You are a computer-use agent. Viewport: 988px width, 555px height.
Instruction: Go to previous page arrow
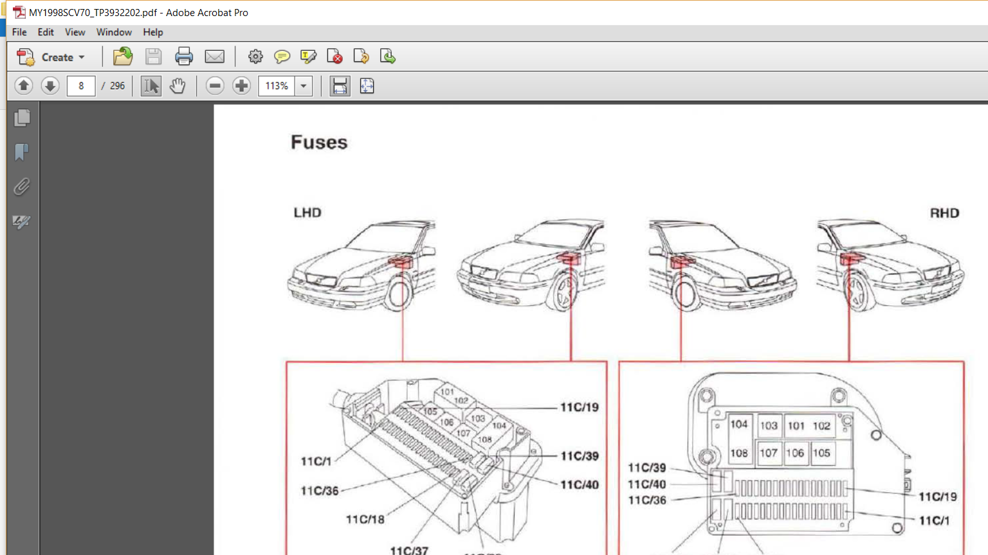pyautogui.click(x=24, y=85)
